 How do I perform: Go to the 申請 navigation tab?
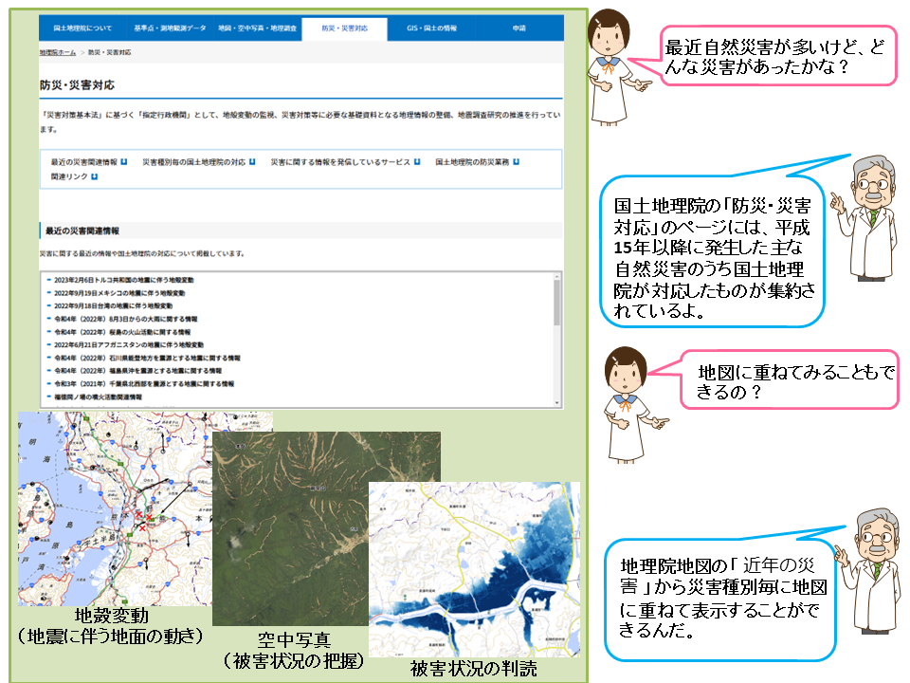click(x=519, y=28)
